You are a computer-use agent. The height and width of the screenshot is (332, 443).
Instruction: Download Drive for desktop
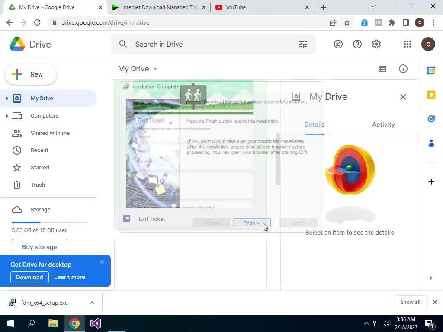(x=29, y=277)
